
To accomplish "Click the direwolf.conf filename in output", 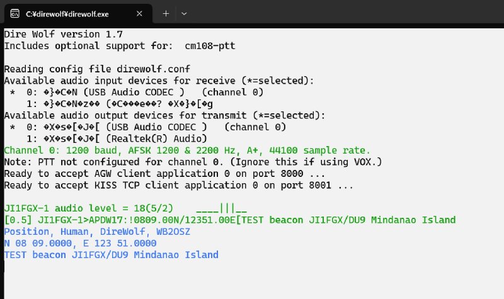I will [x=154, y=69].
